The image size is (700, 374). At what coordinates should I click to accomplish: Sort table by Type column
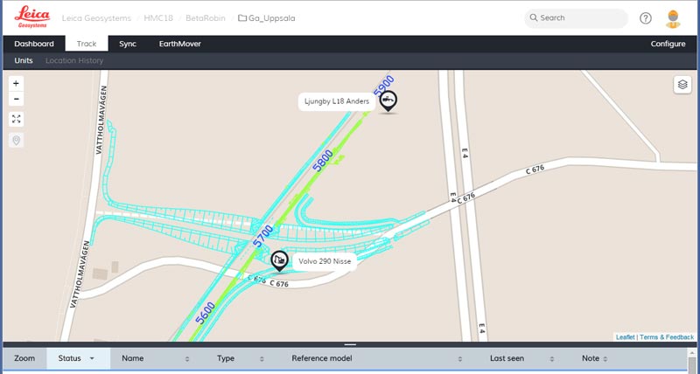[x=240, y=358]
